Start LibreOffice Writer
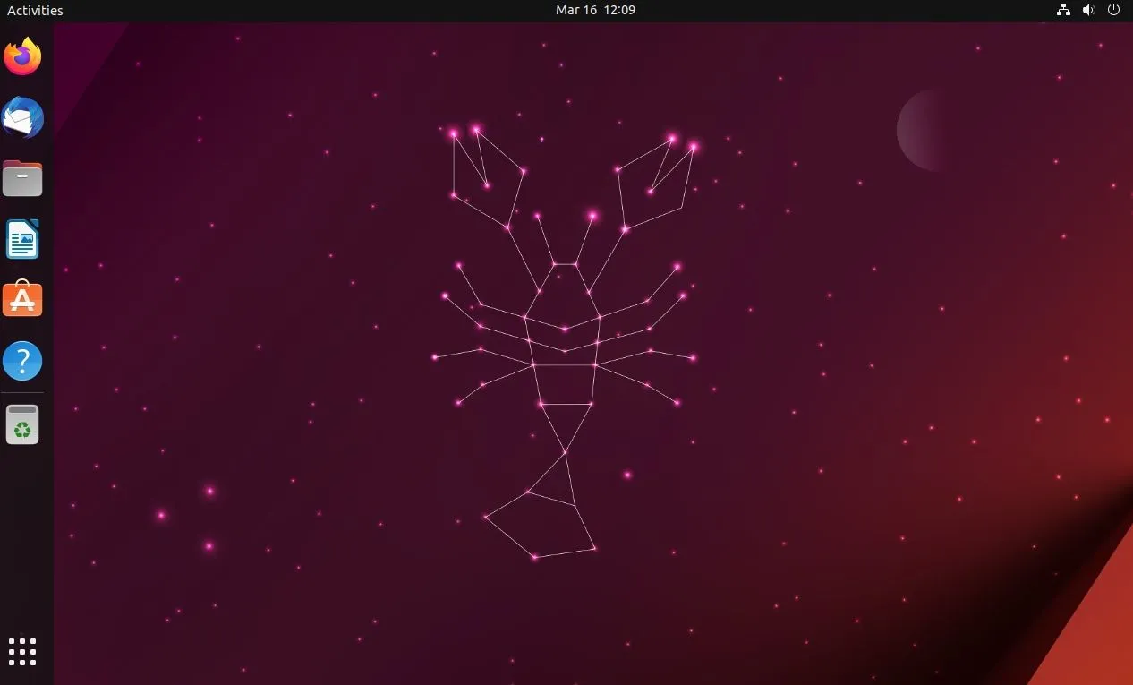Screen dimensions: 1133x685 22,239
